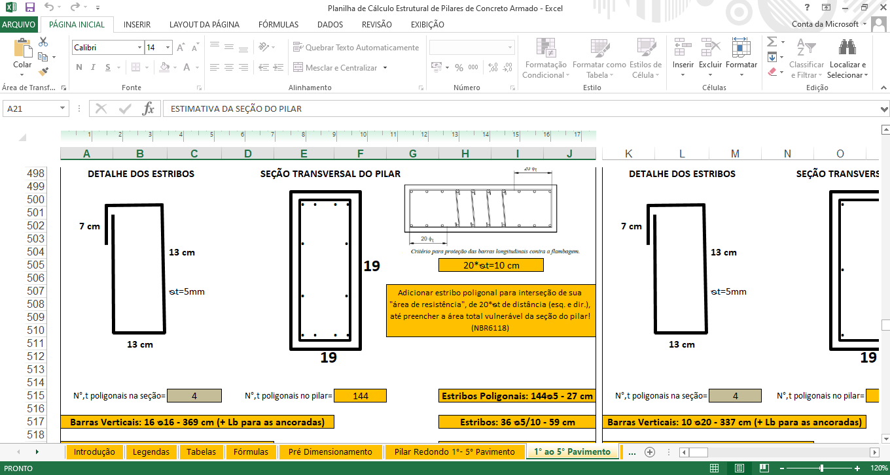Open the Legendas sheet tab
This screenshot has width=890, height=475.
pyautogui.click(x=151, y=451)
